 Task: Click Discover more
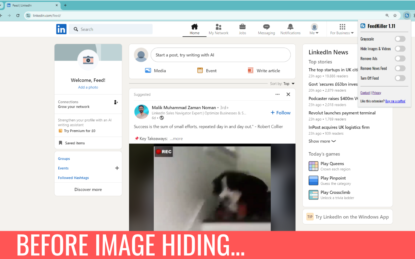[88, 189]
